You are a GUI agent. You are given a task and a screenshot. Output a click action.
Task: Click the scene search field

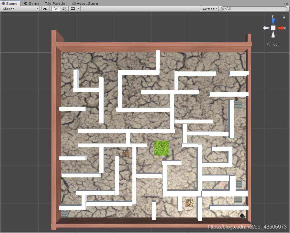(x=254, y=9)
